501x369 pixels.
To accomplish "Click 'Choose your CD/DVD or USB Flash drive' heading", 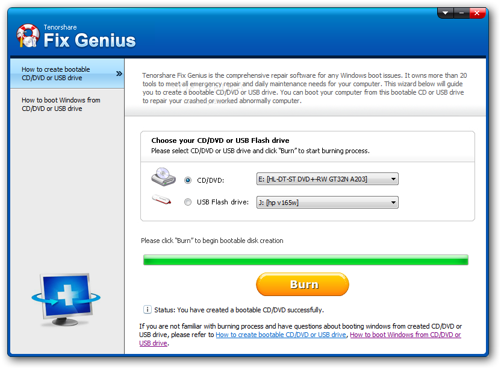I will 220,140.
